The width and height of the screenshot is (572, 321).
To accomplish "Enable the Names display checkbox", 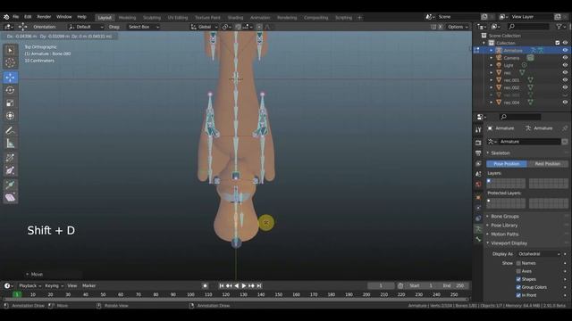I will (x=518, y=263).
